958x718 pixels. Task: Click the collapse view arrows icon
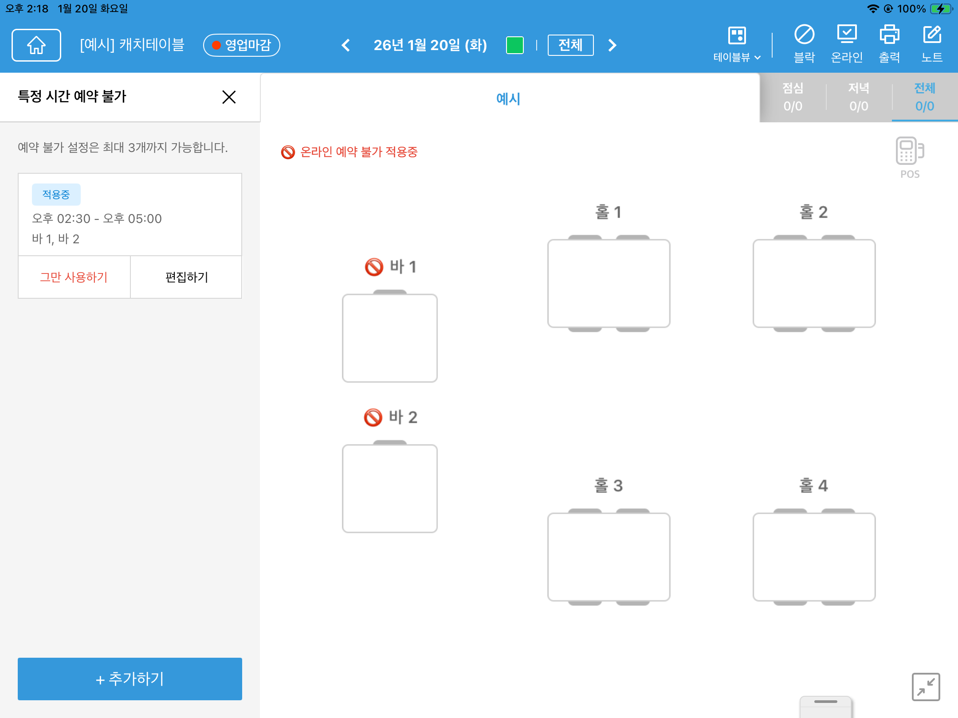click(x=926, y=687)
